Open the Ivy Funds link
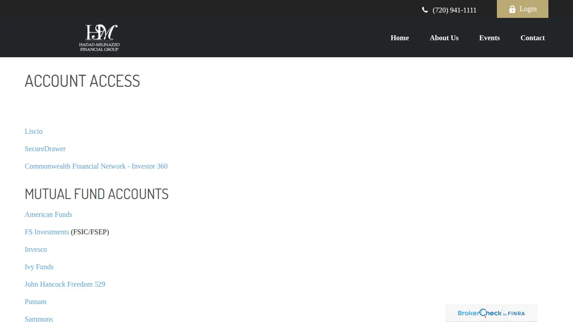573x322 pixels. coord(39,267)
